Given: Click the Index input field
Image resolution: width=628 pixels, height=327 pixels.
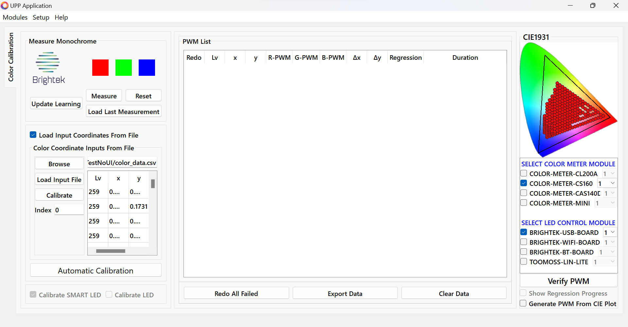Looking at the screenshot, I should (x=69, y=210).
